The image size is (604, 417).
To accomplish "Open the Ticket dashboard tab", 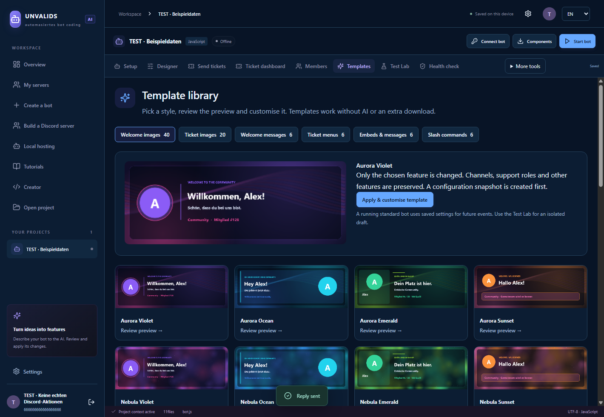I will click(x=260, y=66).
